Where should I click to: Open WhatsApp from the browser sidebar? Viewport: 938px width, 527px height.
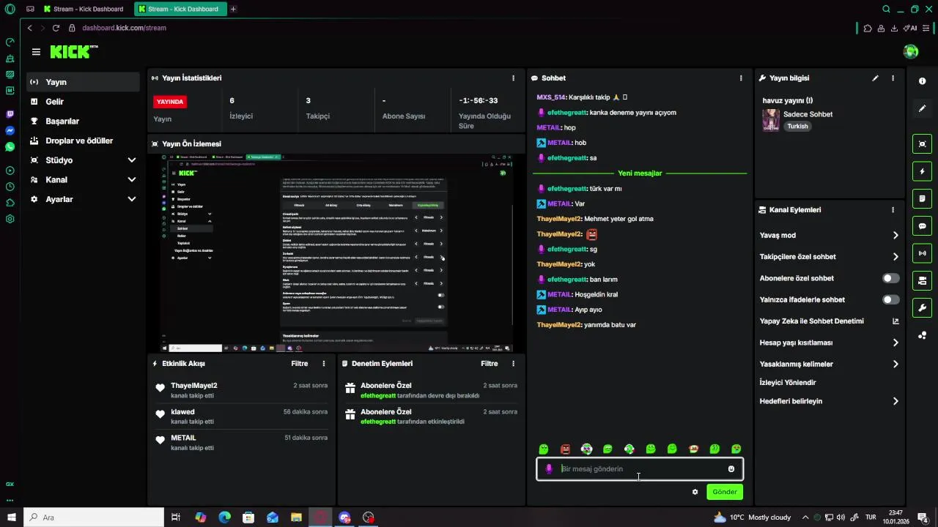[x=10, y=146]
